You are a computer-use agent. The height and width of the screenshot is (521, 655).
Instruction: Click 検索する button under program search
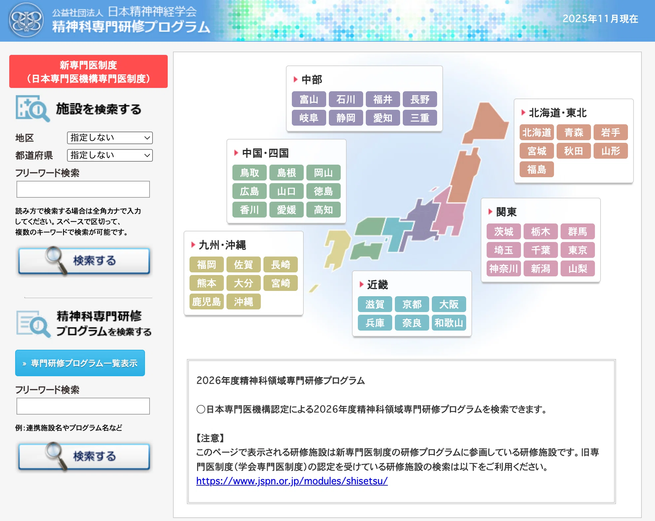pos(84,457)
